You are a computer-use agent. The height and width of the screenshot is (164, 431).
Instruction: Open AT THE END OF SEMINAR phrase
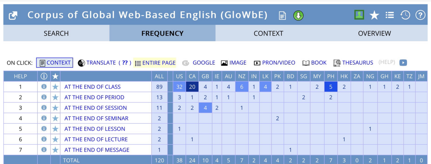click(x=96, y=118)
